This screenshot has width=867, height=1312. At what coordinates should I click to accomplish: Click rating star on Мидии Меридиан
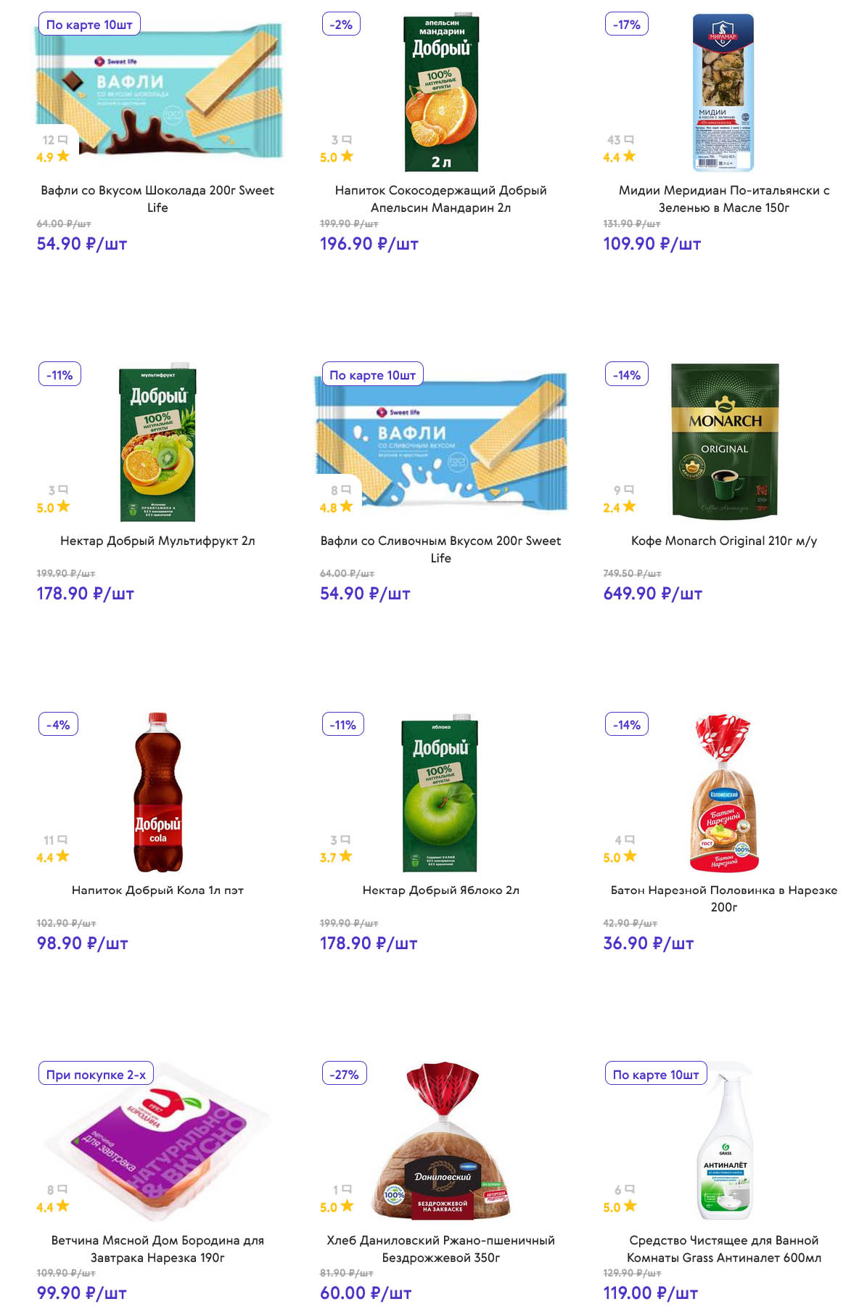(x=629, y=156)
